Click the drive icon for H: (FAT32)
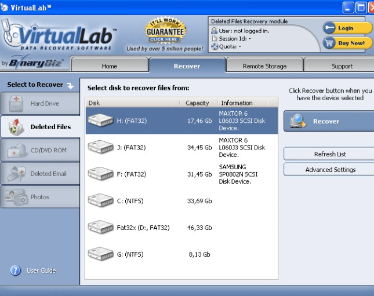This screenshot has height=296, width=374. tap(100, 120)
